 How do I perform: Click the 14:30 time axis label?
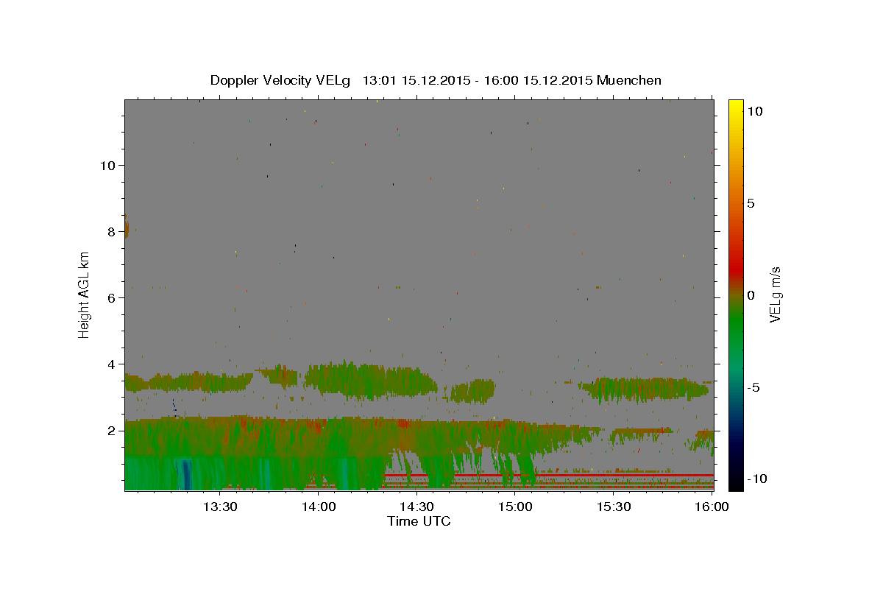point(417,507)
